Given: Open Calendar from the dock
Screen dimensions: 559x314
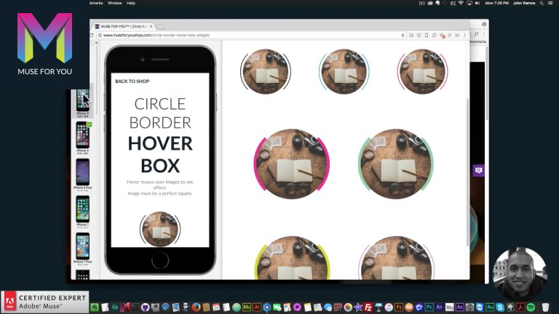Looking at the screenshot, I should [216, 307].
